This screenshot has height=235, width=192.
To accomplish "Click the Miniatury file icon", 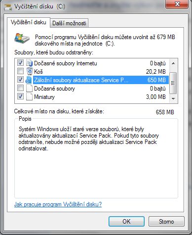I will click(30, 96).
